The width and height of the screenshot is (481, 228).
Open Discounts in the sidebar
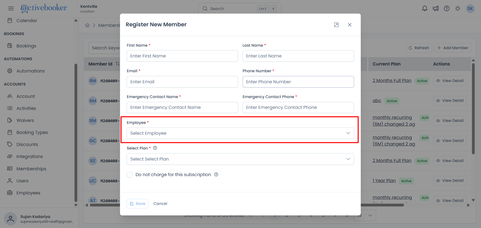click(x=27, y=144)
